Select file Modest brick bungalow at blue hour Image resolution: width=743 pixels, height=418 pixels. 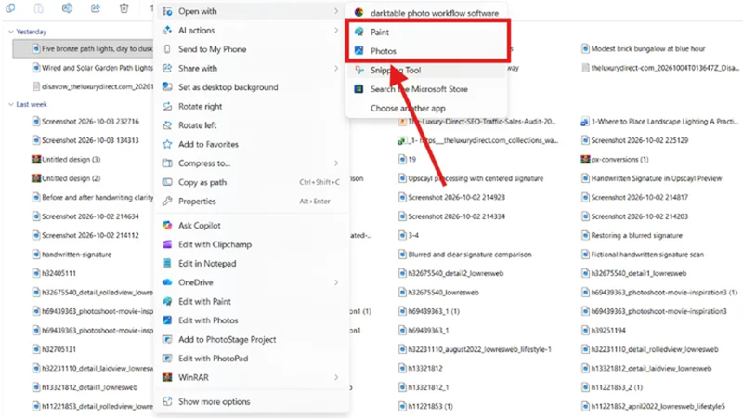pos(644,48)
